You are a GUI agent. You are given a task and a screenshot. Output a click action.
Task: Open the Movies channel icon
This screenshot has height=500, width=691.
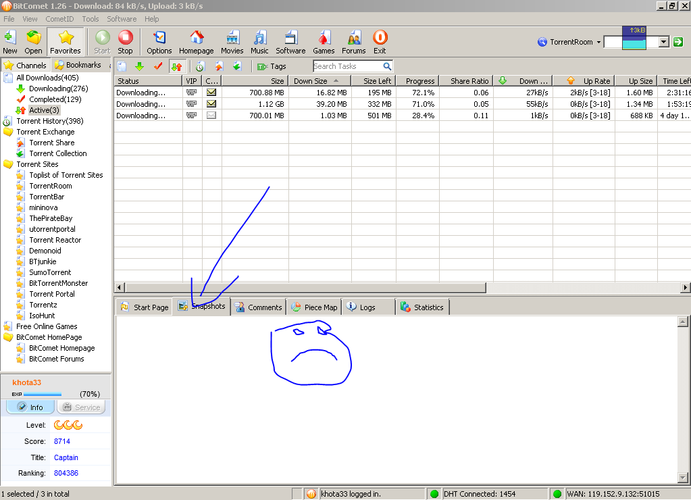(232, 42)
